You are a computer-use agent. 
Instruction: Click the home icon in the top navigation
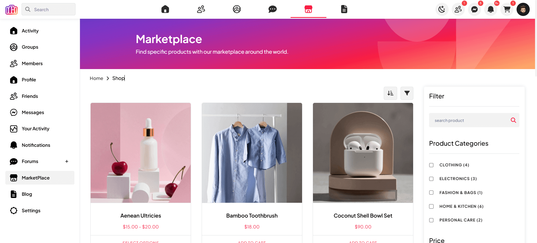165,9
